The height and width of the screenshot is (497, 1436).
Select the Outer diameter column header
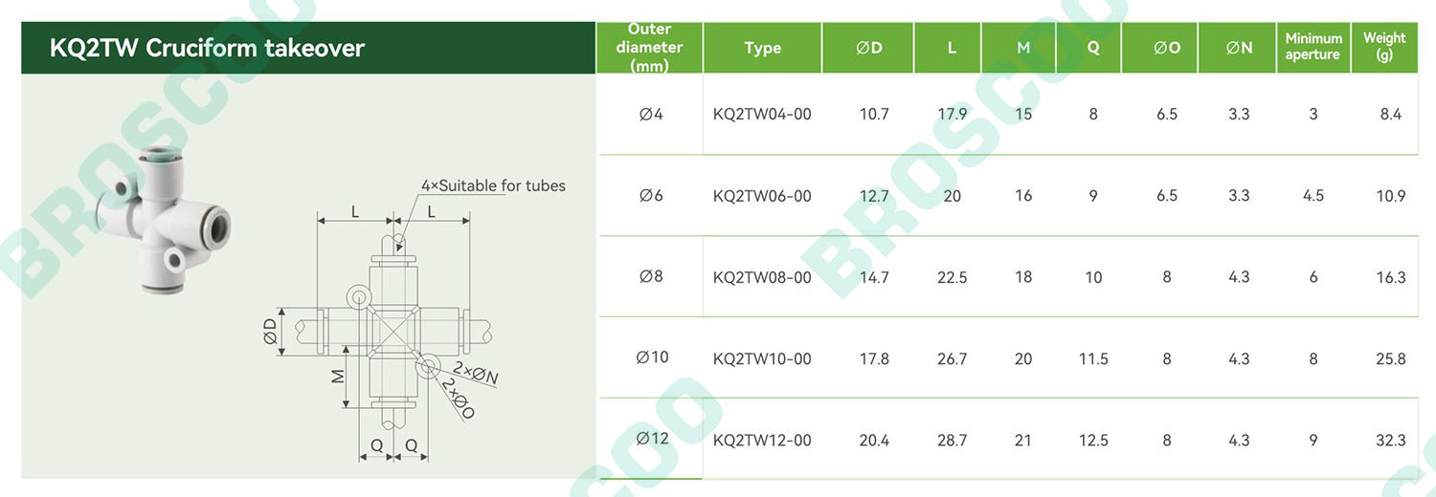650,48
